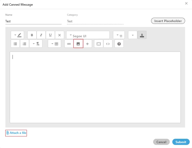Open the insert table dropdown
The width and height of the screenshot is (192, 148).
[54, 44]
